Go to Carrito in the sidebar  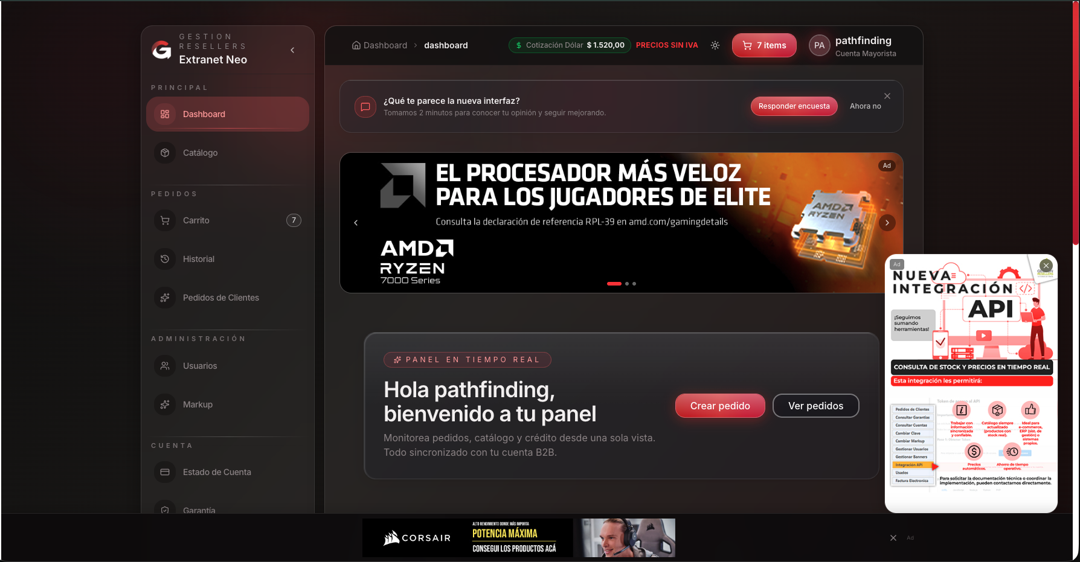click(x=228, y=220)
